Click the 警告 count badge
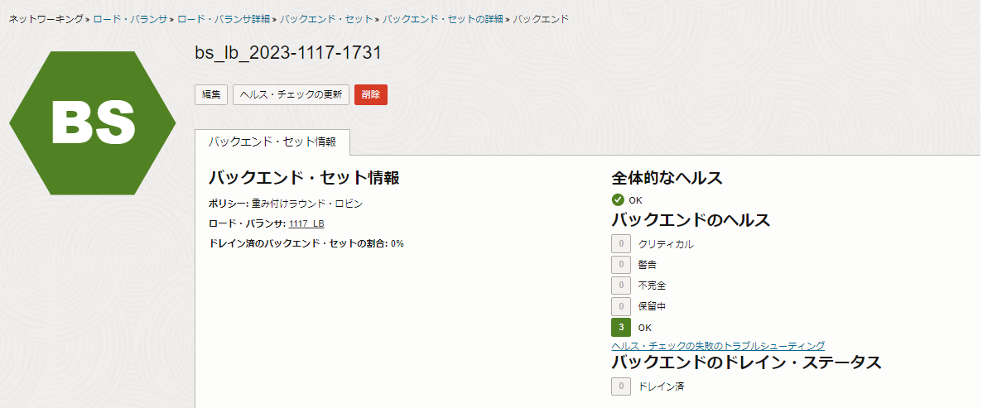The image size is (1002, 408). click(621, 265)
